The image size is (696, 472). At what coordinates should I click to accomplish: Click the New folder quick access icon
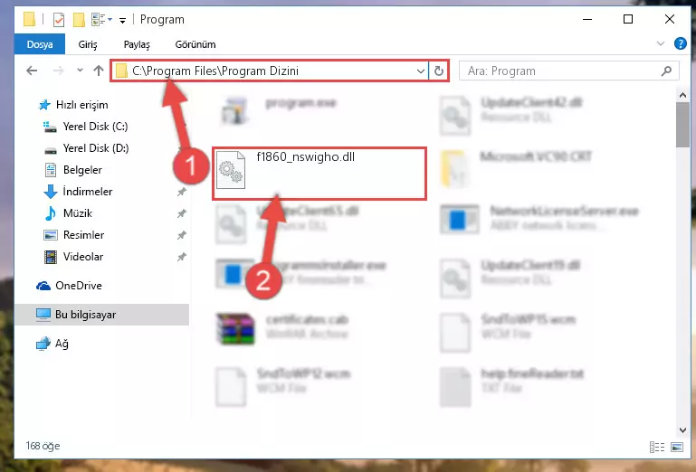pos(79,20)
